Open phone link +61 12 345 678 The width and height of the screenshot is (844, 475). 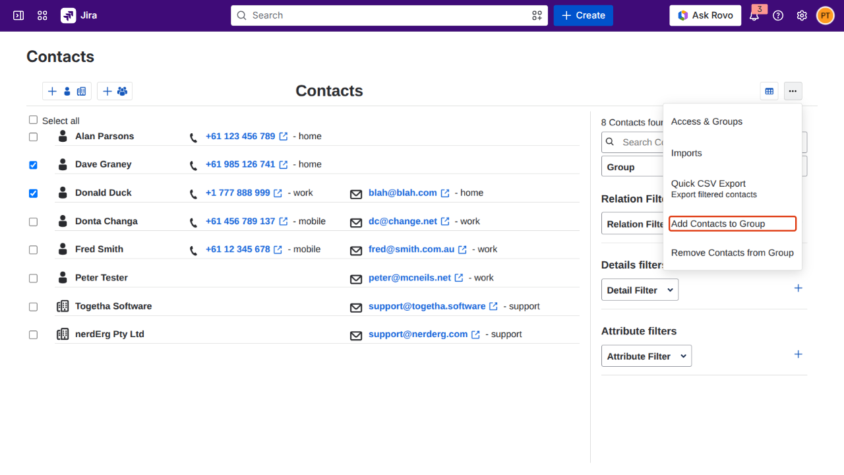pyautogui.click(x=237, y=249)
